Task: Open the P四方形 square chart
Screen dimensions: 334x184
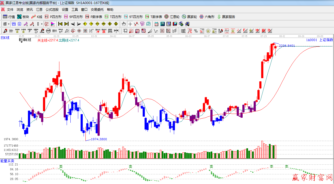Action: tap(53, 17)
